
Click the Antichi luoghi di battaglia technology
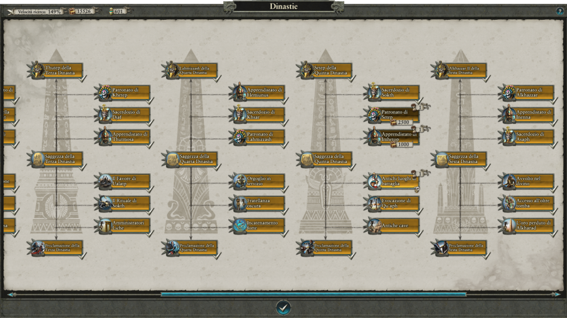[393, 181]
